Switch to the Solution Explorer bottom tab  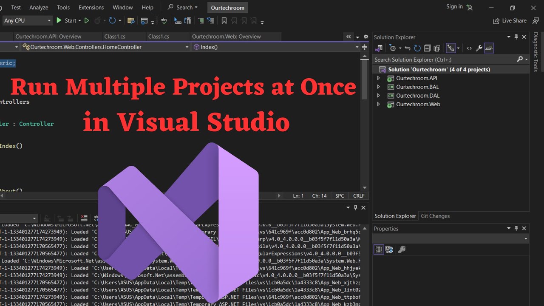(395, 216)
